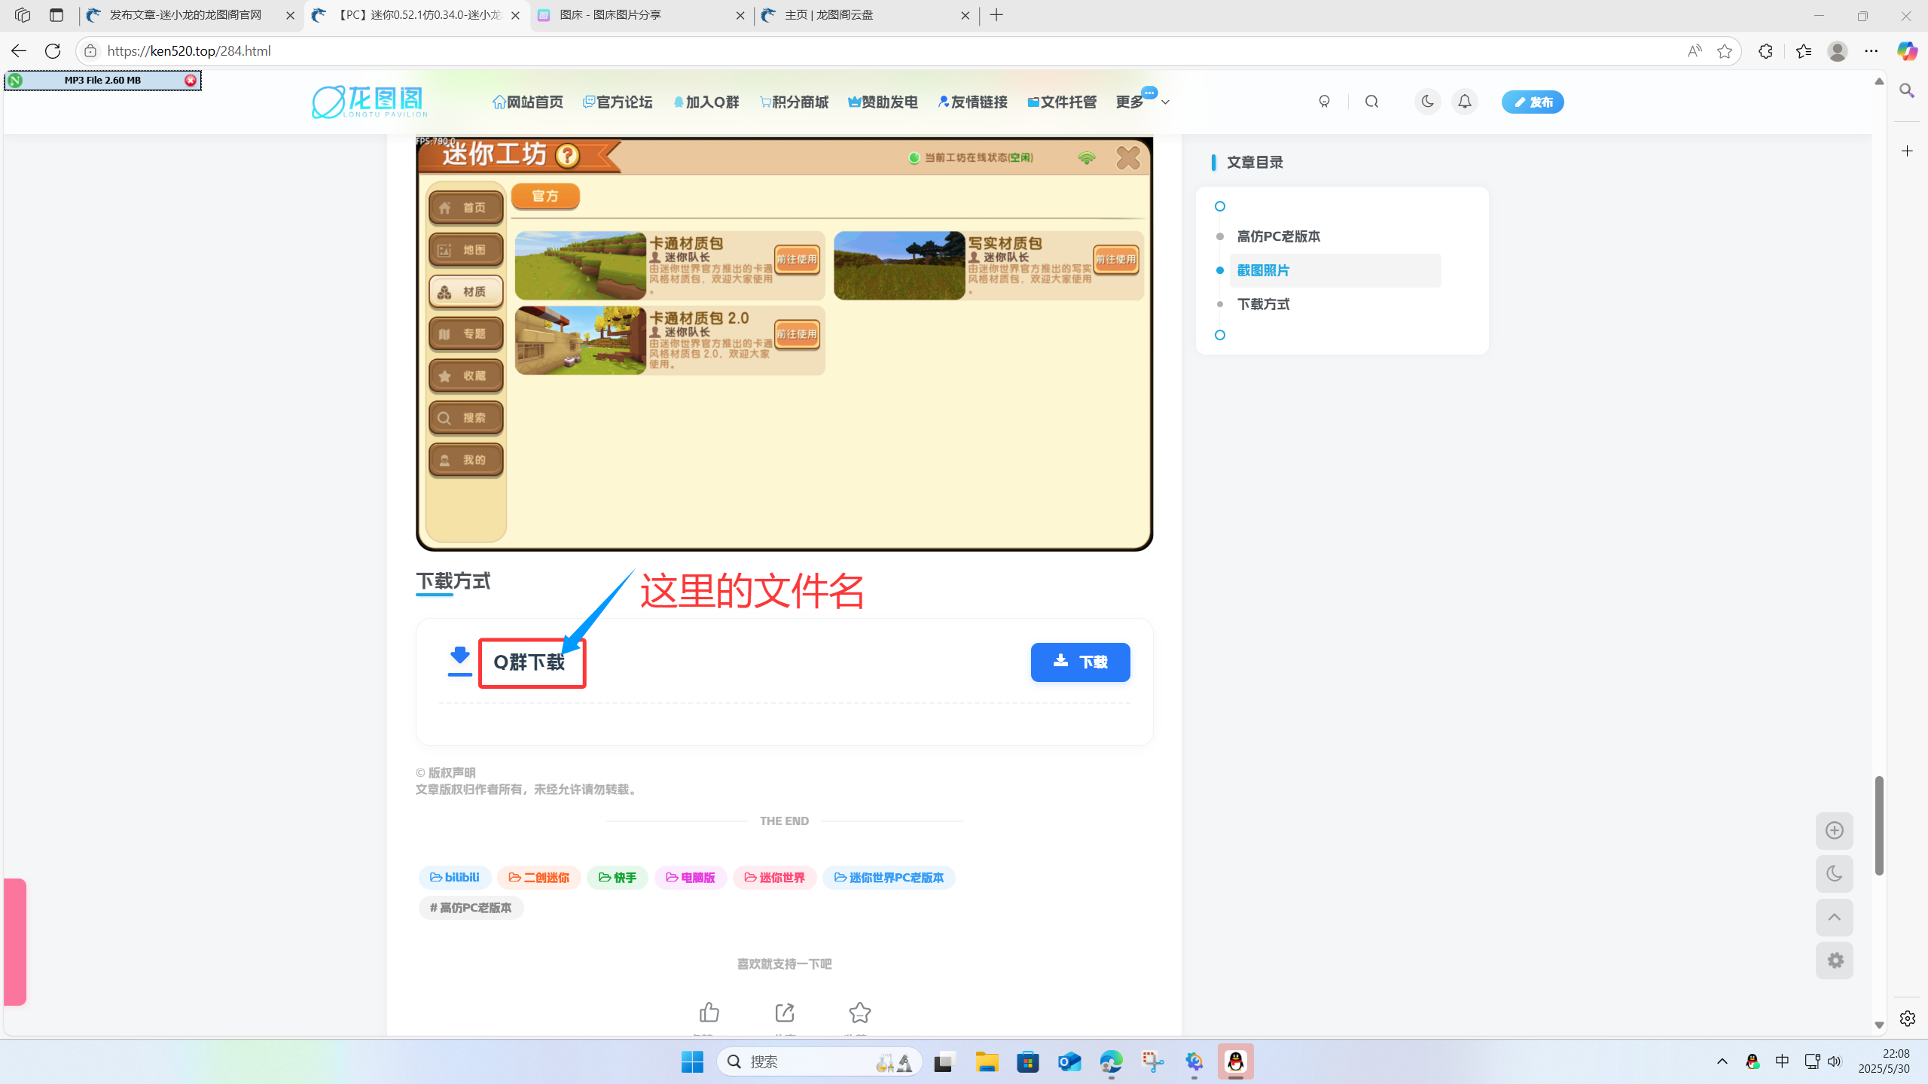Open the # 高仿PC老版本 hashtag
The width and height of the screenshot is (1928, 1084).
(471, 907)
